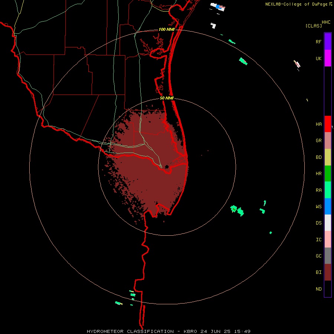Click the IC legend label
The image size is (334, 334).
tap(319, 240)
